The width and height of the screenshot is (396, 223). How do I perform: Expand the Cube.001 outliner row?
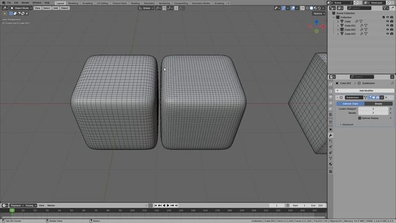[x=338, y=25]
